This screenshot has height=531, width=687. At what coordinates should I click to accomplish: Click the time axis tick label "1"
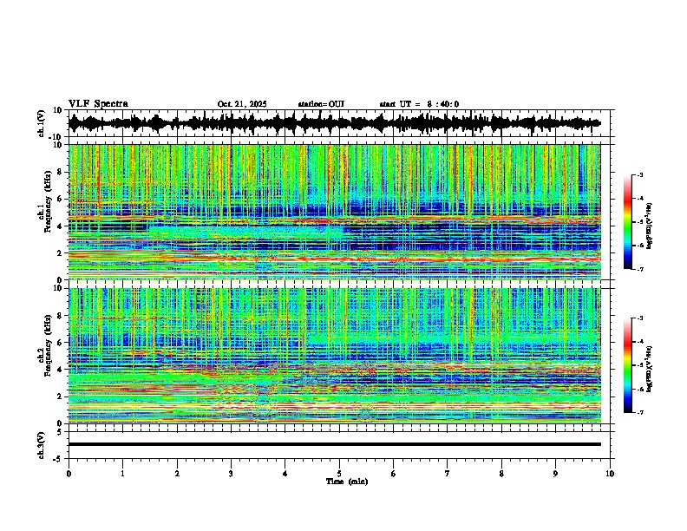[x=122, y=474]
